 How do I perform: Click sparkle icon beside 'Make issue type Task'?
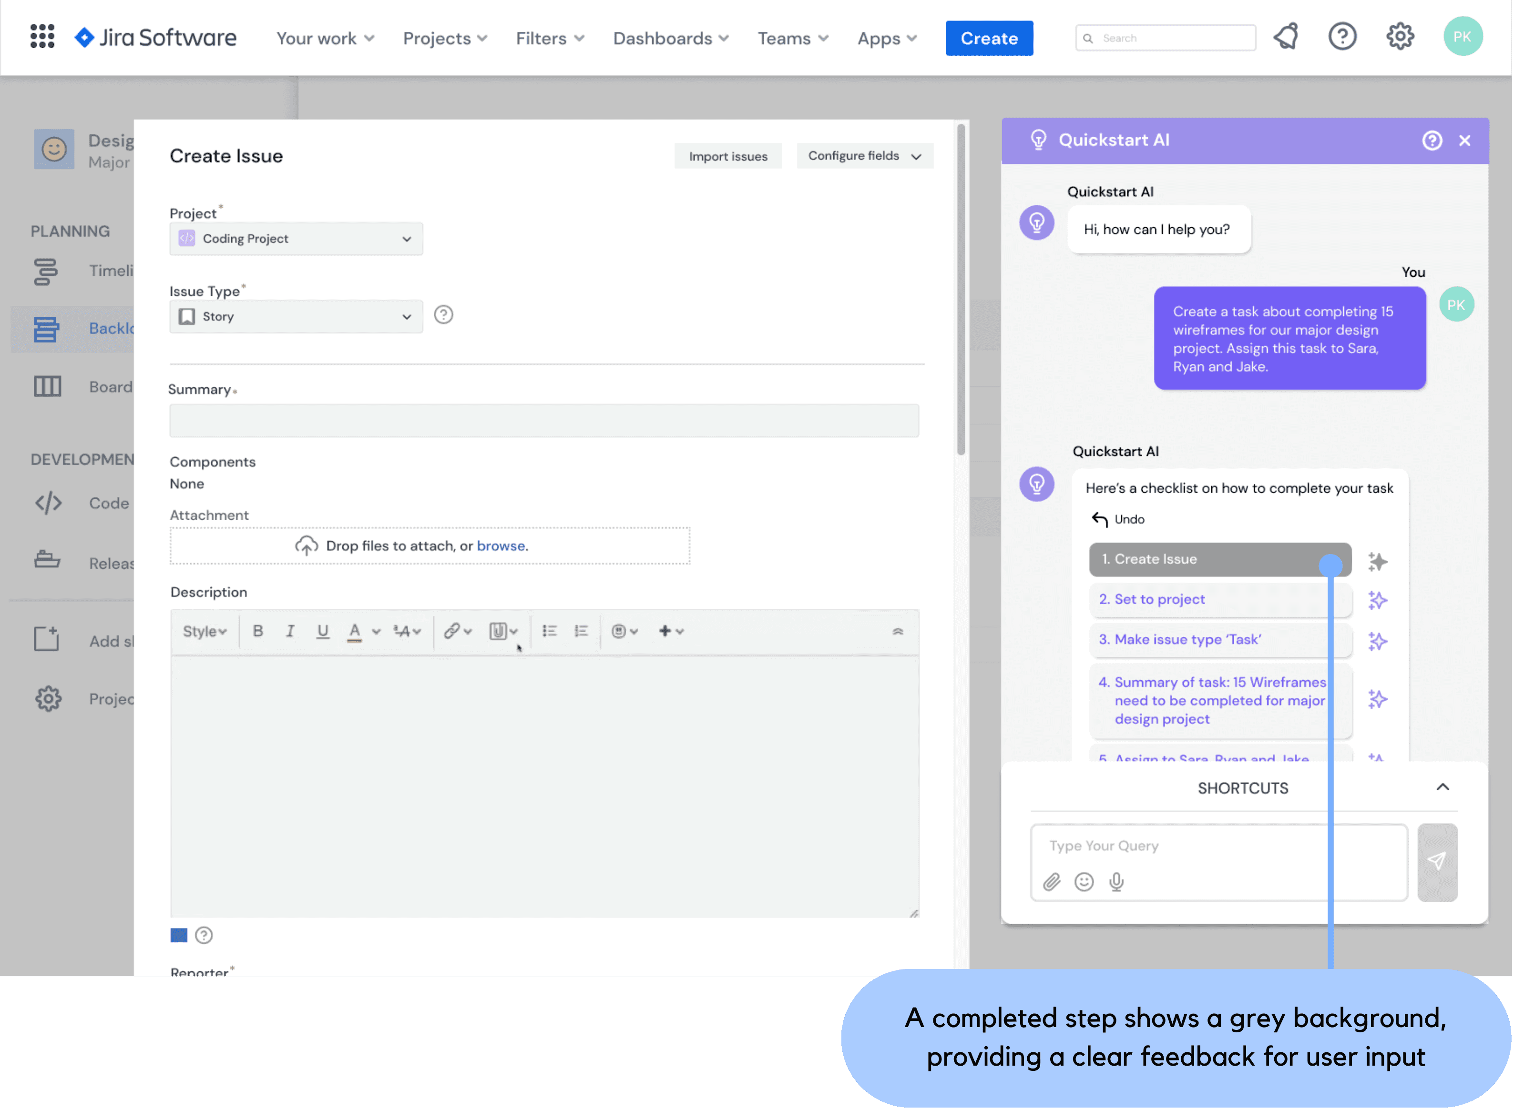pos(1378,642)
